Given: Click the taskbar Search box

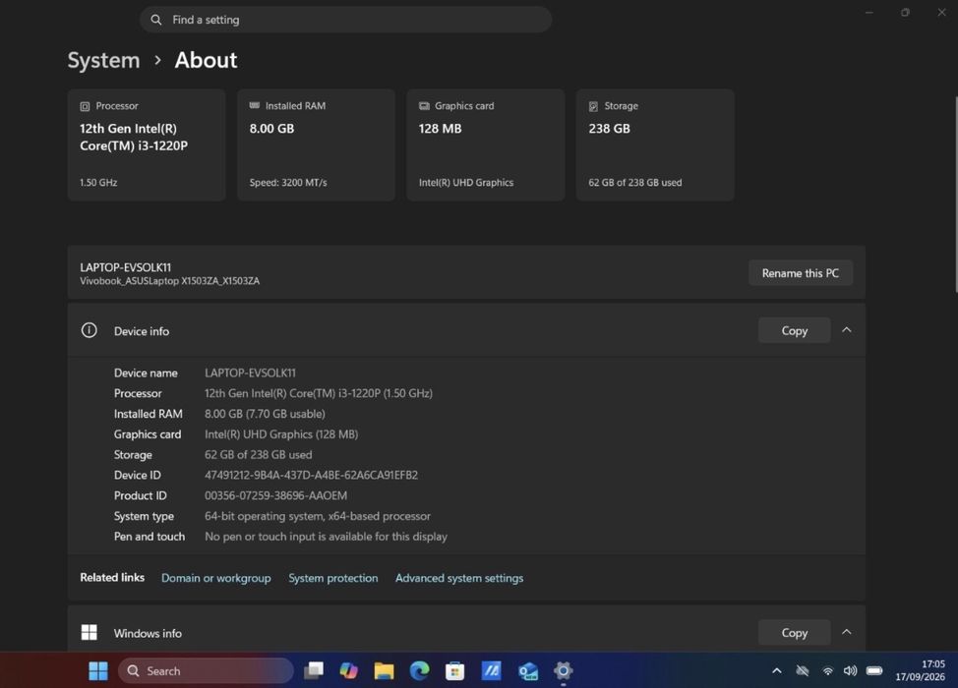Looking at the screenshot, I should [206, 671].
